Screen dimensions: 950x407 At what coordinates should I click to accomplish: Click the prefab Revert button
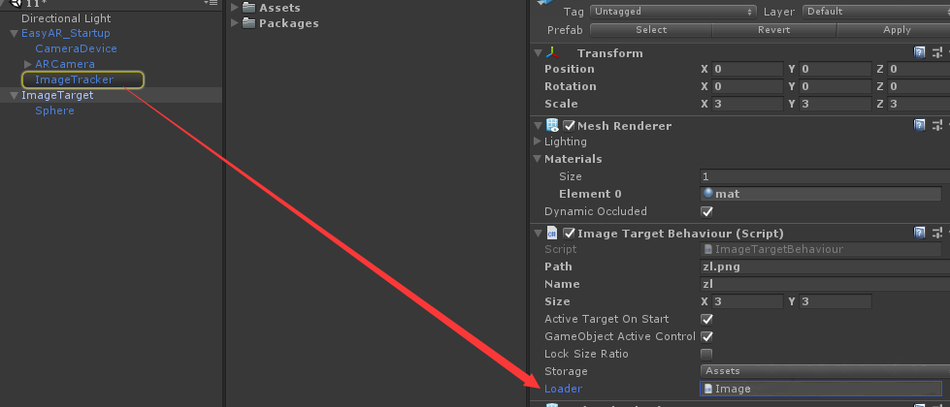click(x=774, y=30)
